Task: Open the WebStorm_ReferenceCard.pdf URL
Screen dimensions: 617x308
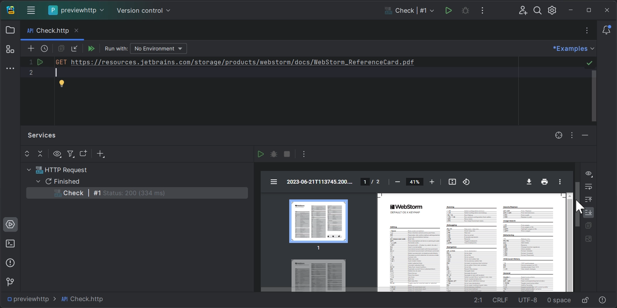Action: coord(243,62)
